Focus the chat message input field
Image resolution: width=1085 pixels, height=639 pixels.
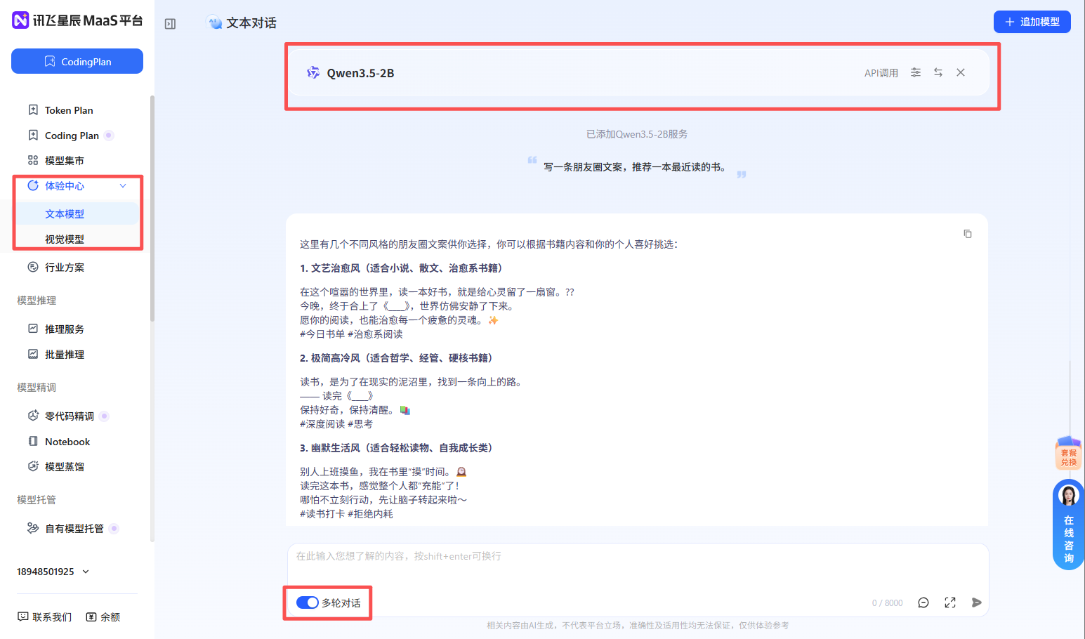(x=638, y=566)
